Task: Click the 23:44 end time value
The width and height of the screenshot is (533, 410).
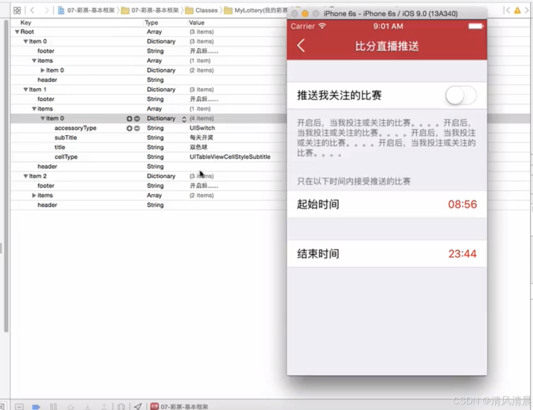Action: point(462,254)
